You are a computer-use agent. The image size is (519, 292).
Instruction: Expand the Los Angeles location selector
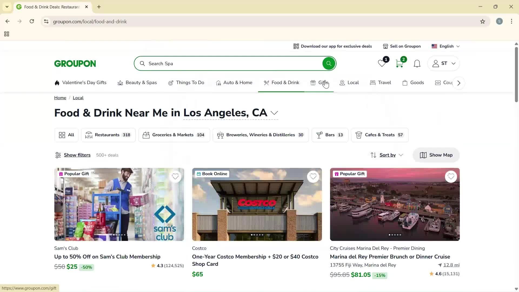(274, 113)
